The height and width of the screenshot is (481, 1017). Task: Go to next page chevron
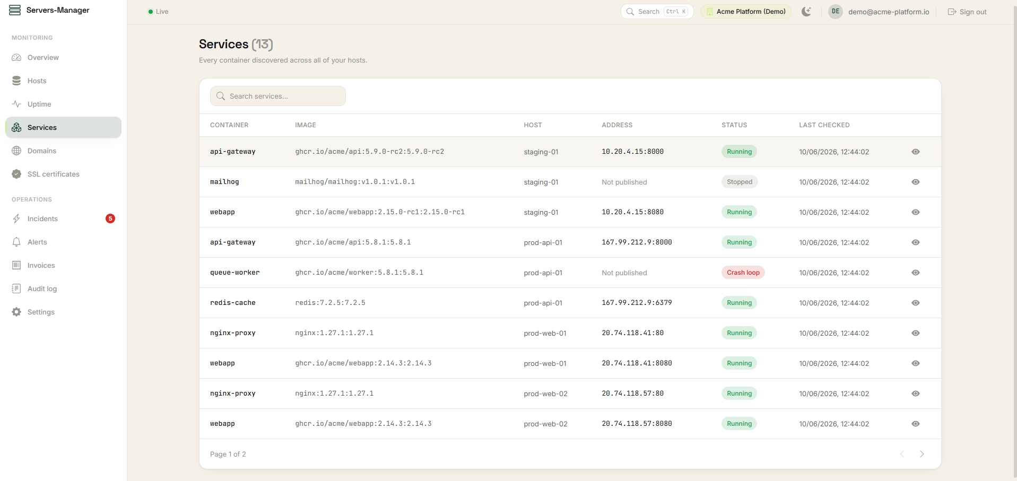pyautogui.click(x=922, y=454)
